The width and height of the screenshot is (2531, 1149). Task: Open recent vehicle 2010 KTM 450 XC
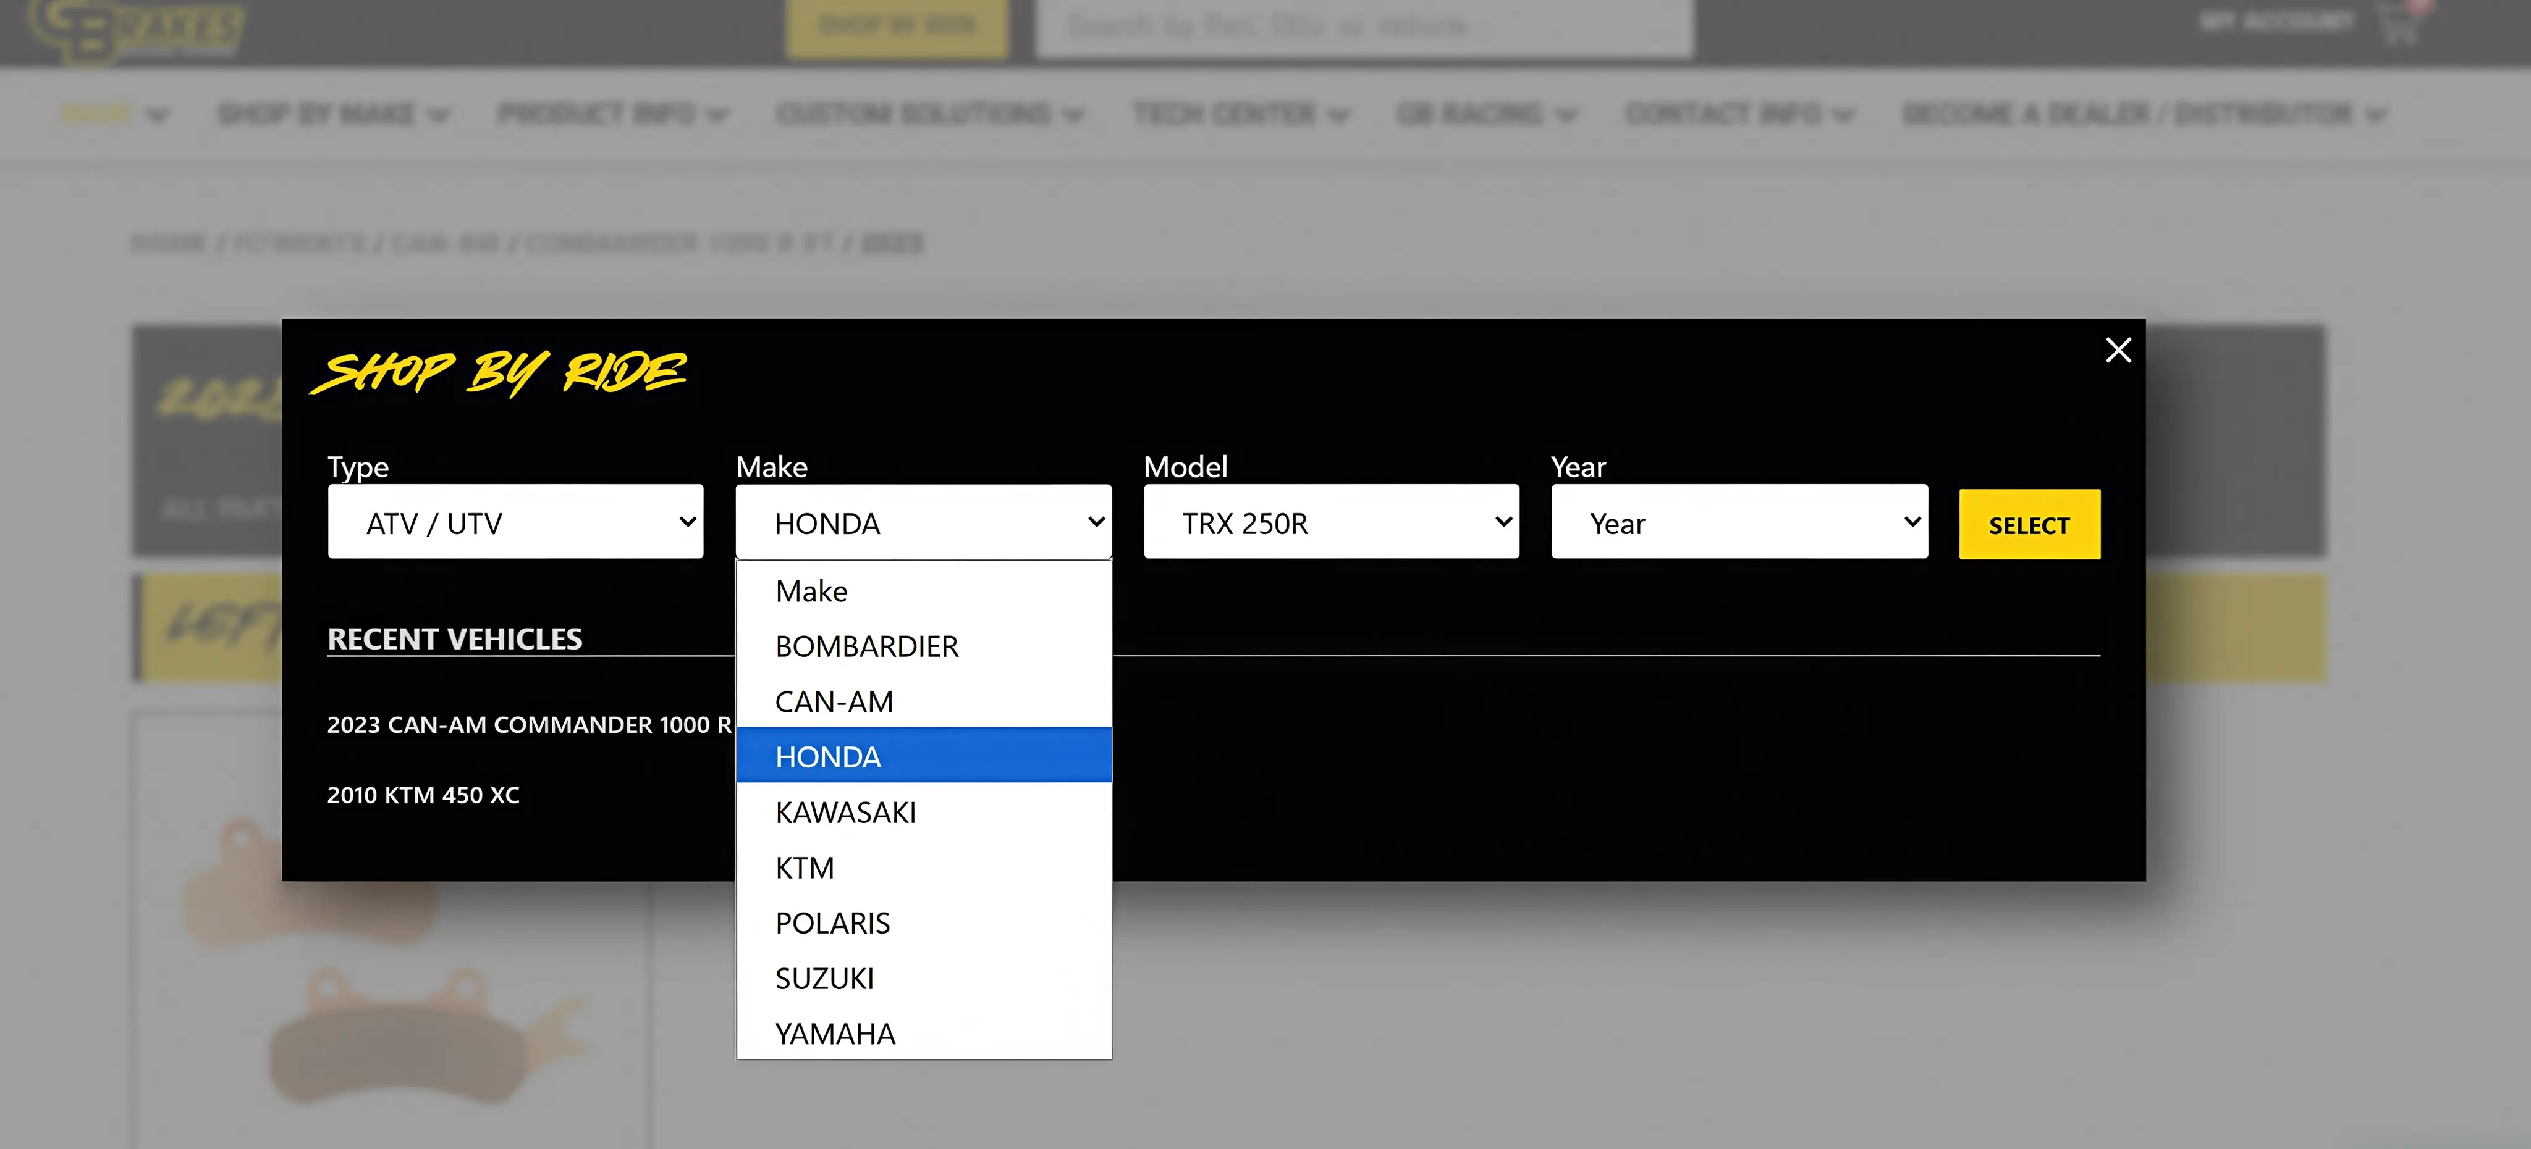point(423,795)
